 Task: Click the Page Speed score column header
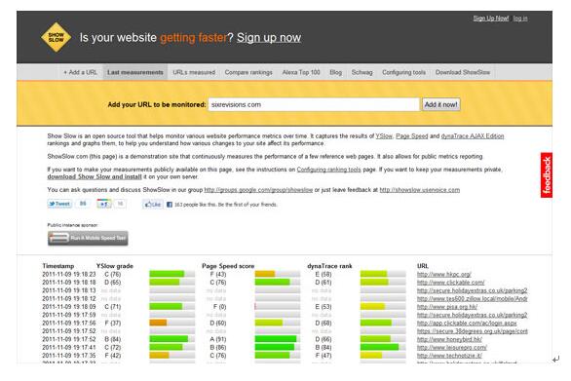tap(228, 266)
